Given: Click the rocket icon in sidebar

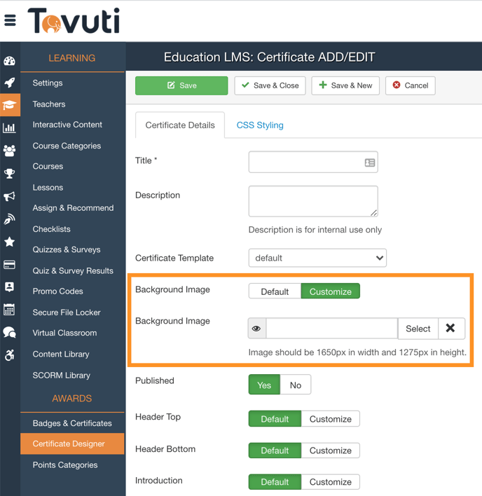Looking at the screenshot, I should (x=9, y=83).
